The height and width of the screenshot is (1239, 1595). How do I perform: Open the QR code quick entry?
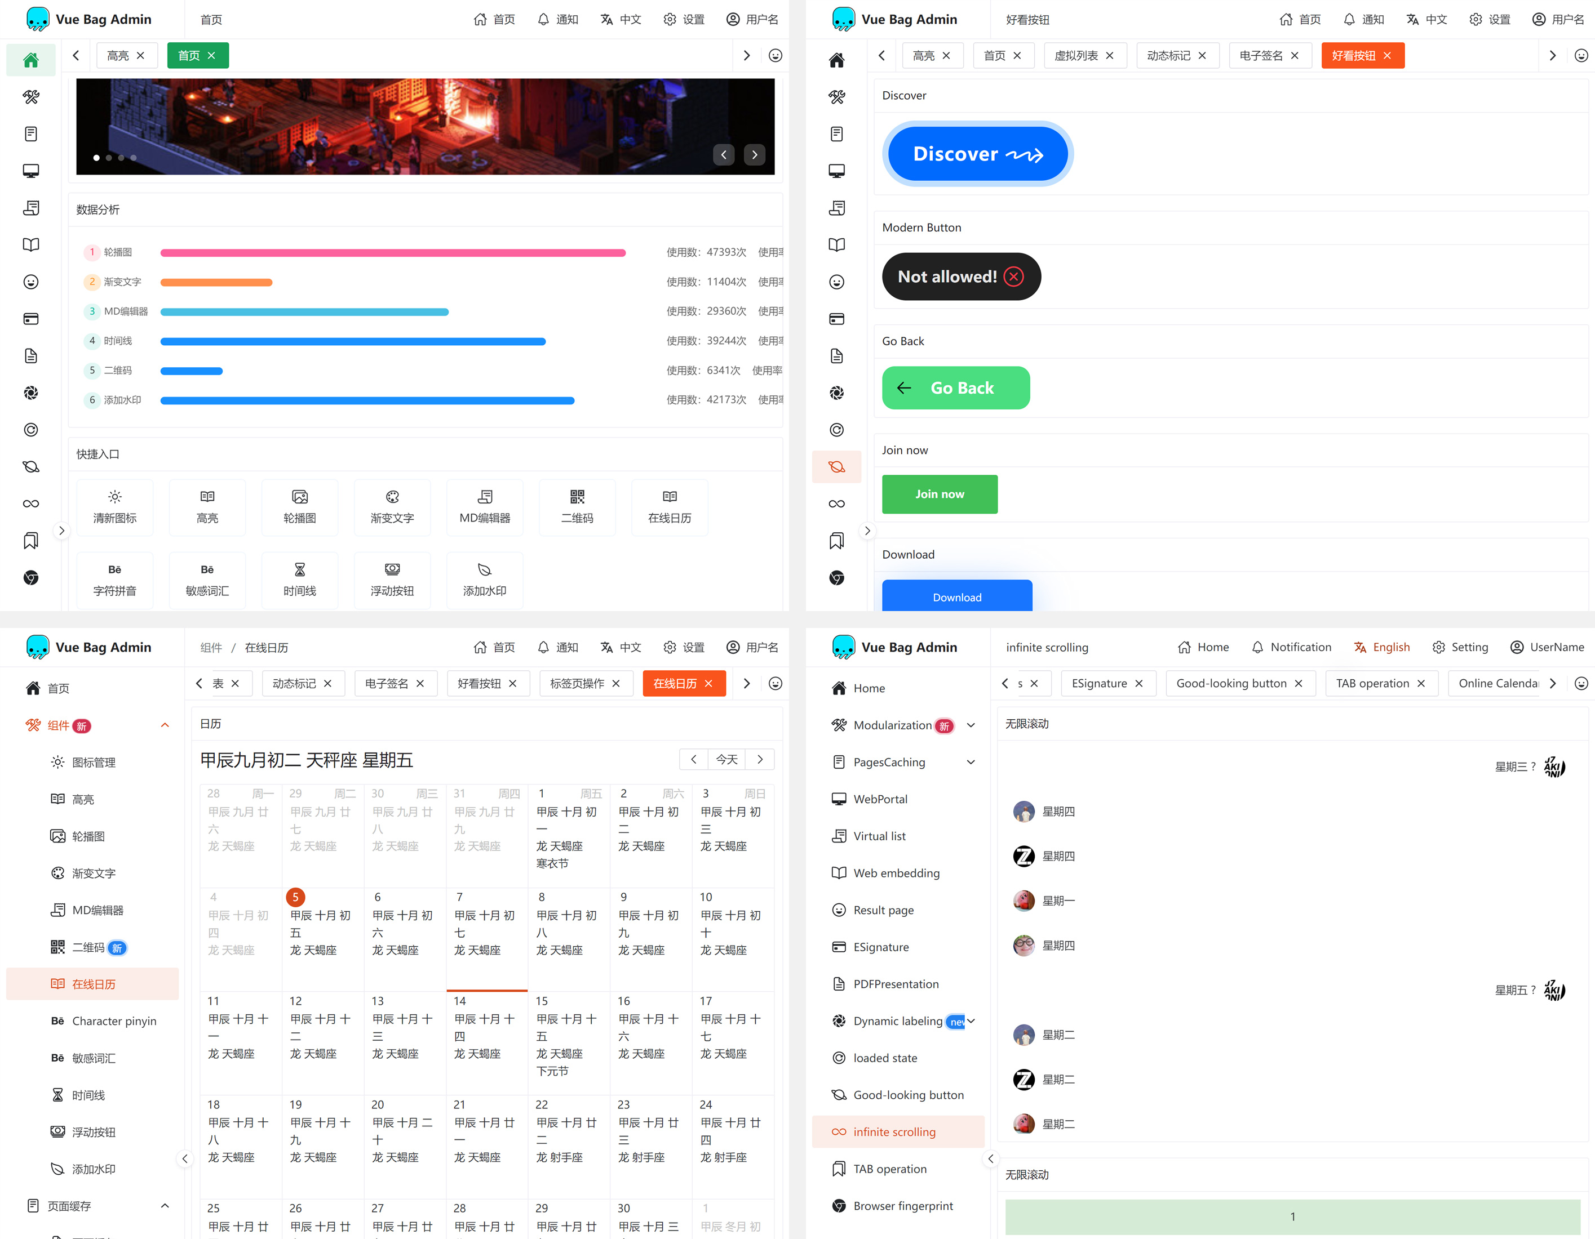coord(577,506)
